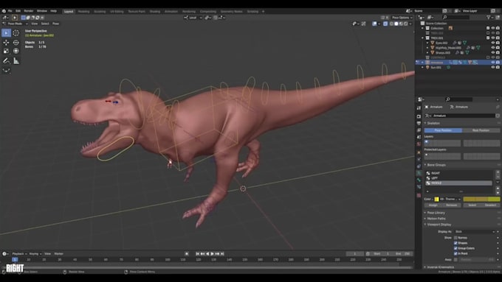The image size is (502, 282).
Task: Toggle Collection visibility eye icon
Action: coord(493,28)
